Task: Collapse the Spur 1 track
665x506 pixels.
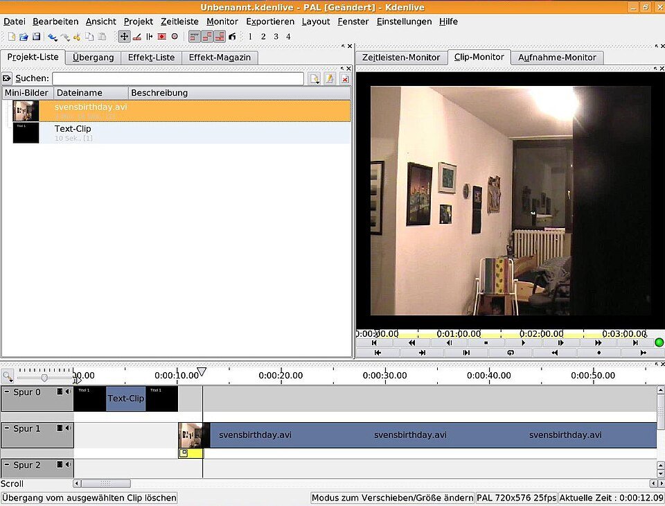Action: tap(7, 428)
